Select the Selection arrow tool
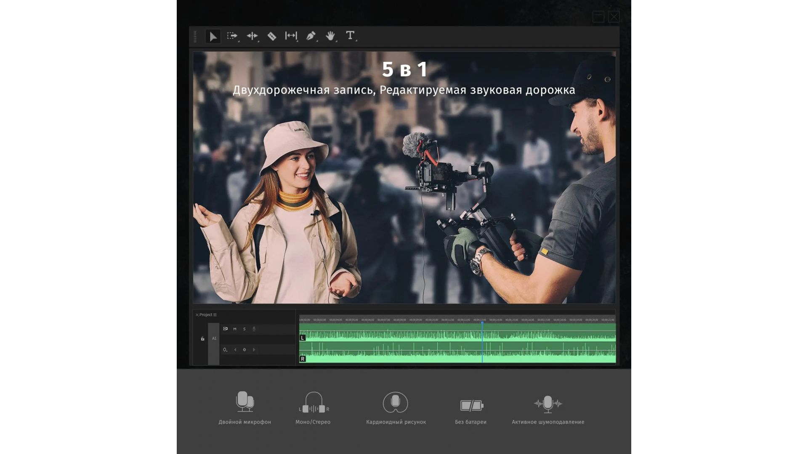Image resolution: width=808 pixels, height=454 pixels. [213, 37]
